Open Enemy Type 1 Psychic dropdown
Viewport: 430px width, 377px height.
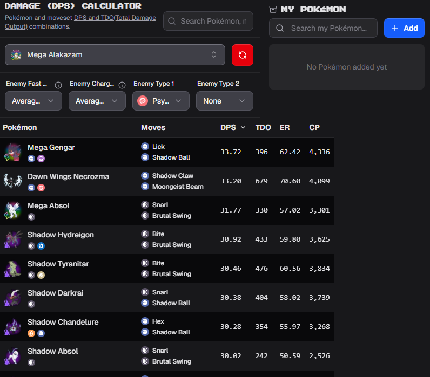[x=160, y=101]
